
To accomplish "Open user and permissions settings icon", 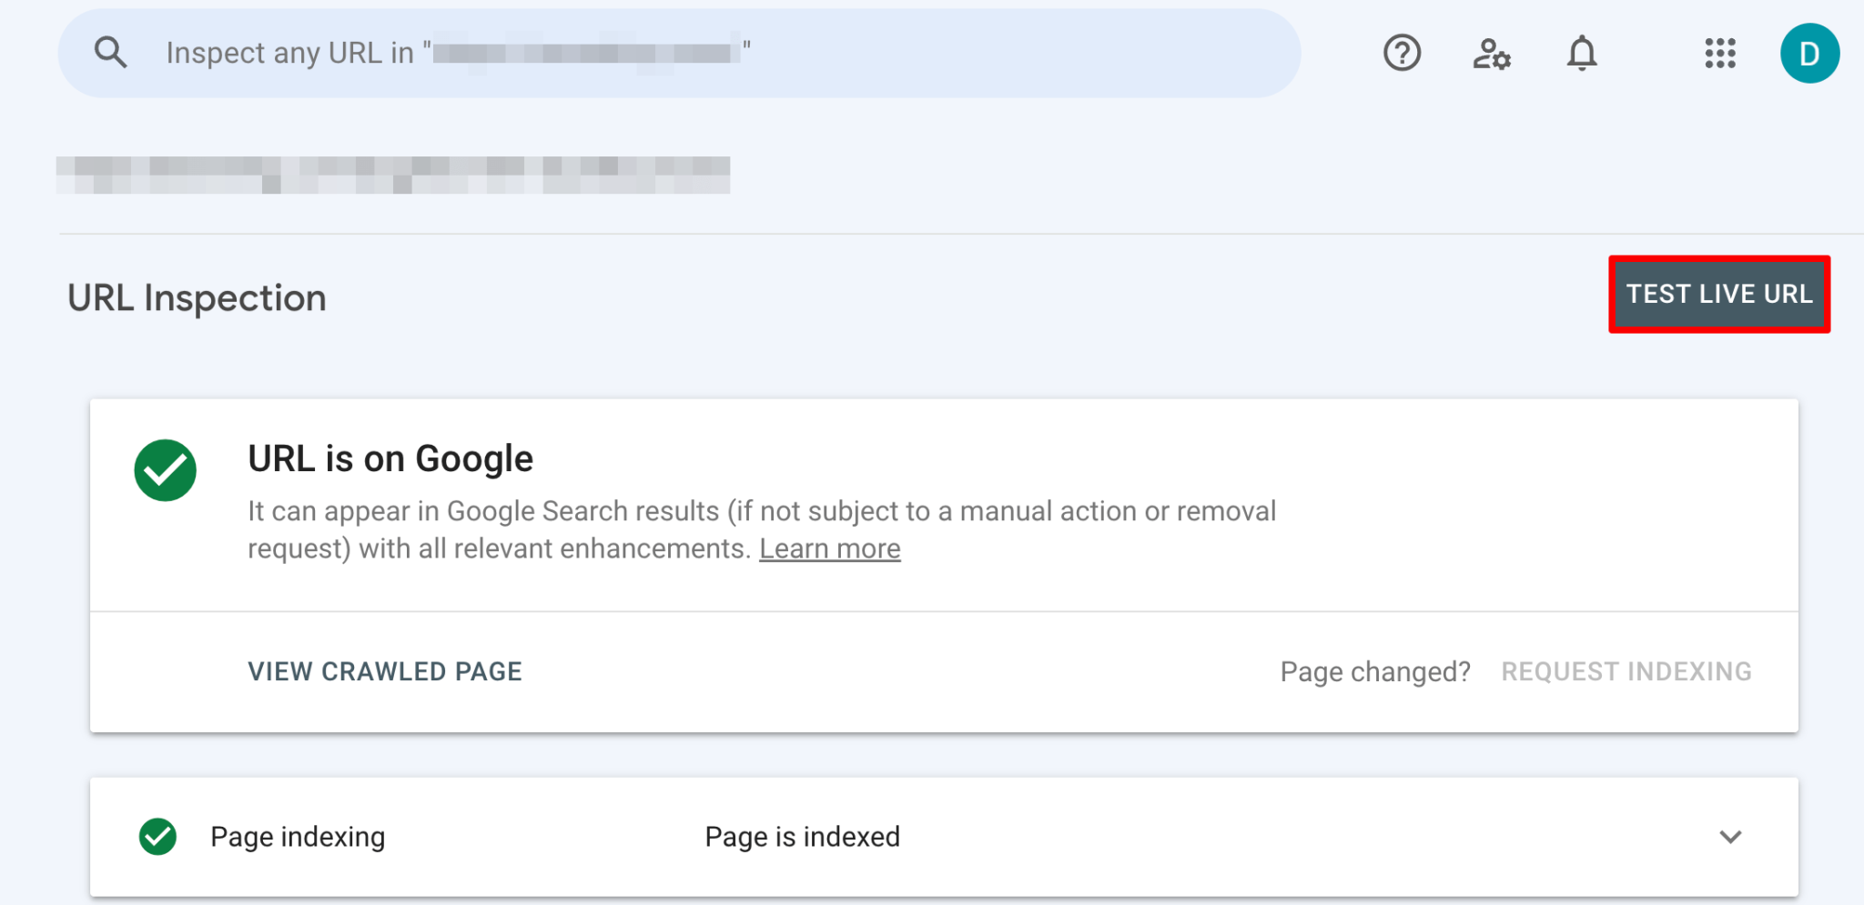I will click(1492, 54).
